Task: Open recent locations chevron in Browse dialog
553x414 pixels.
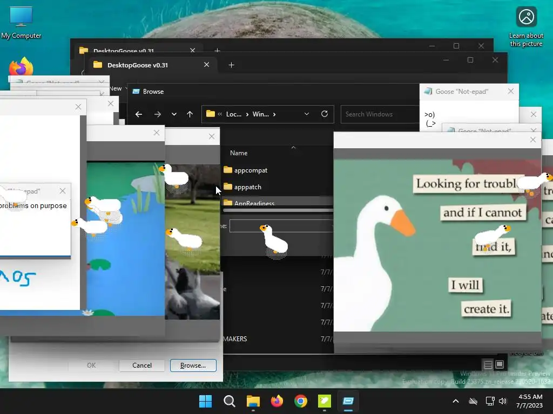Action: (x=174, y=114)
